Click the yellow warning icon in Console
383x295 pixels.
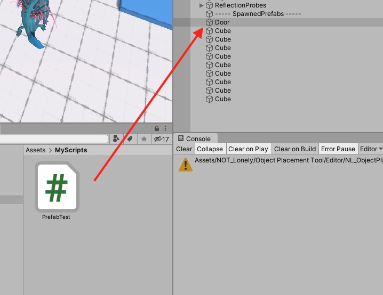pos(185,164)
